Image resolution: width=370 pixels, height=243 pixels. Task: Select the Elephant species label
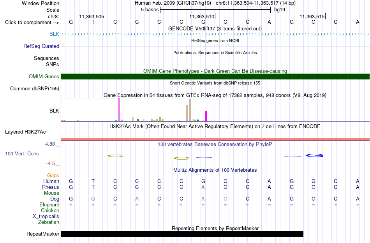pyautogui.click(x=49, y=204)
